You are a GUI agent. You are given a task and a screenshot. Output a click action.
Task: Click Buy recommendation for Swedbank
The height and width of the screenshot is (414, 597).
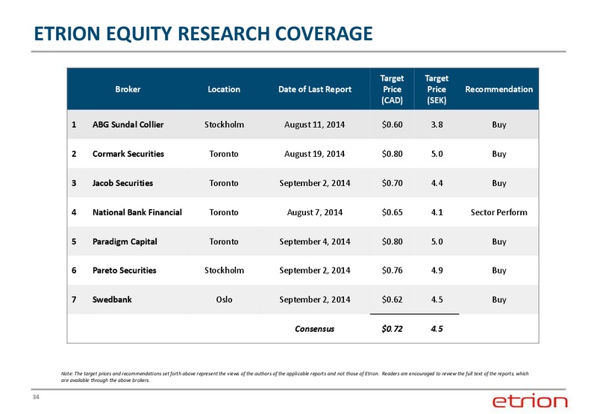point(499,300)
